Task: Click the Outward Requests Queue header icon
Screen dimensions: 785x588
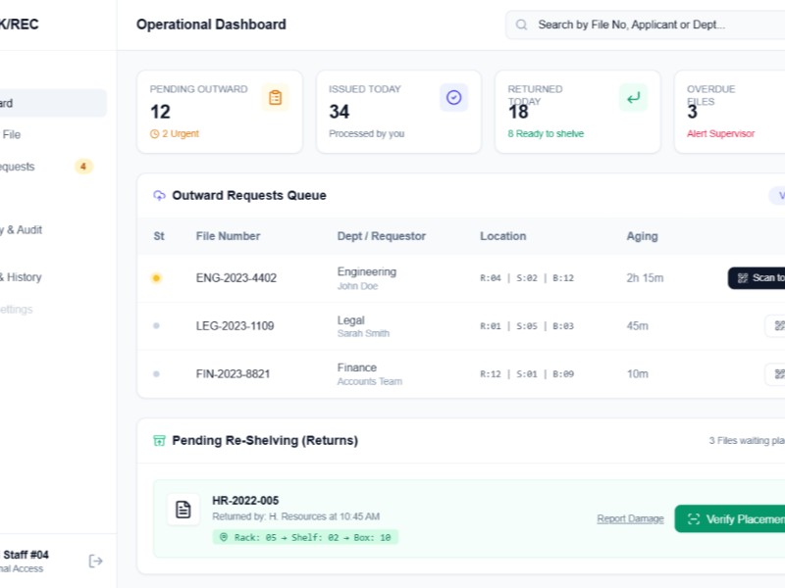Action: click(159, 196)
